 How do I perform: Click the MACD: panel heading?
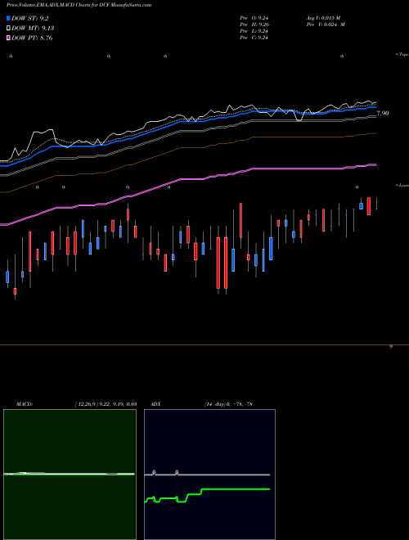click(25, 404)
